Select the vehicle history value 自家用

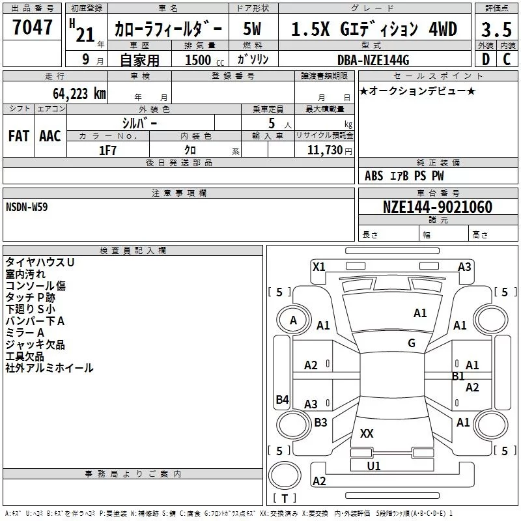point(139,60)
